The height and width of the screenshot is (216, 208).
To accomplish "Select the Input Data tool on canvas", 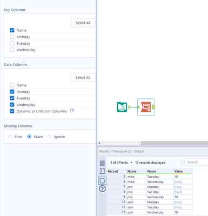I will 122,107.
